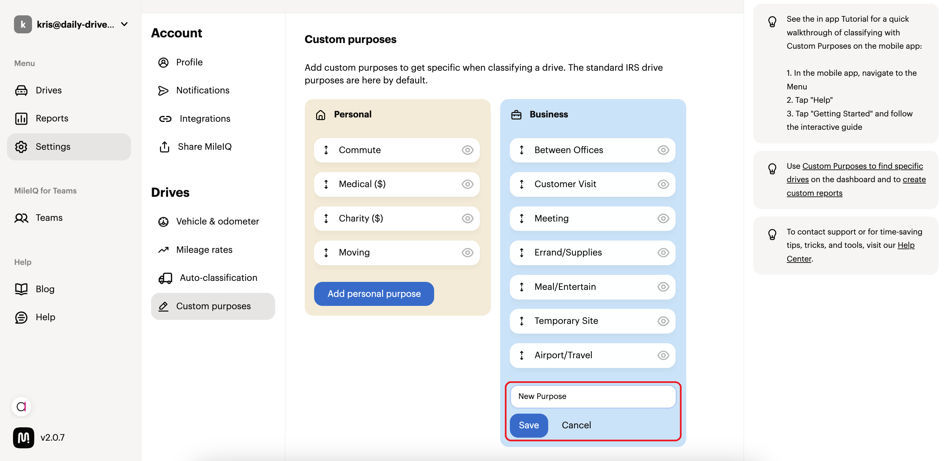Click the Settings gear icon

pyautogui.click(x=21, y=147)
